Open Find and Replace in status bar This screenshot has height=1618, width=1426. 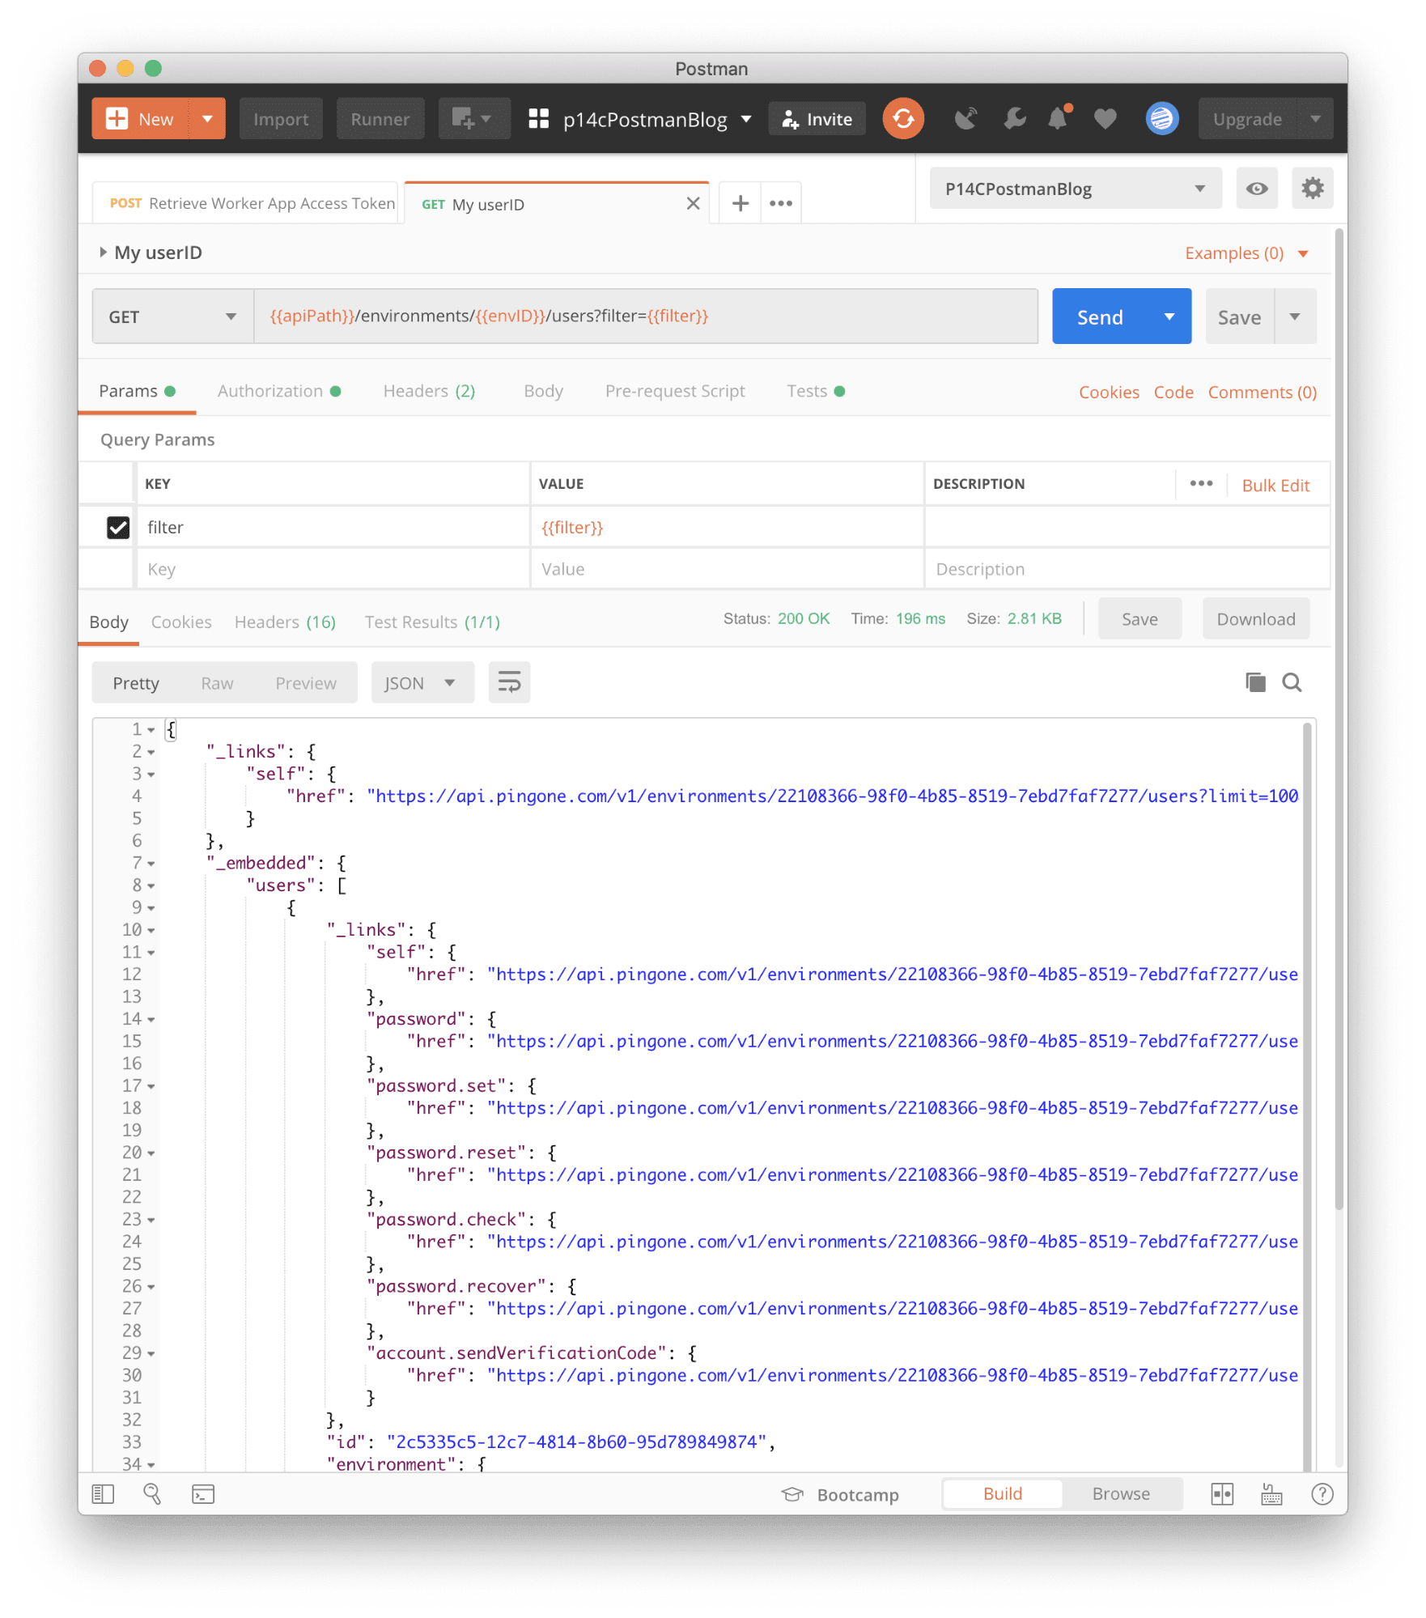coord(151,1493)
